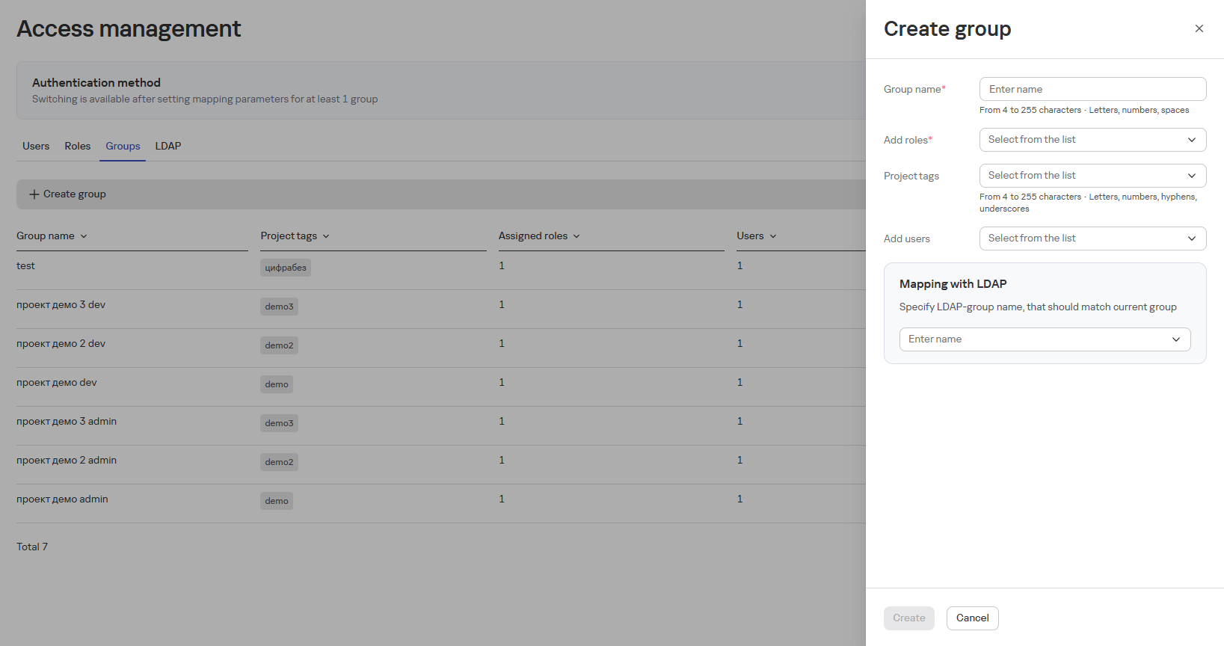The image size is (1224, 646).
Task: Expand the Project tags select list
Action: (1092, 176)
